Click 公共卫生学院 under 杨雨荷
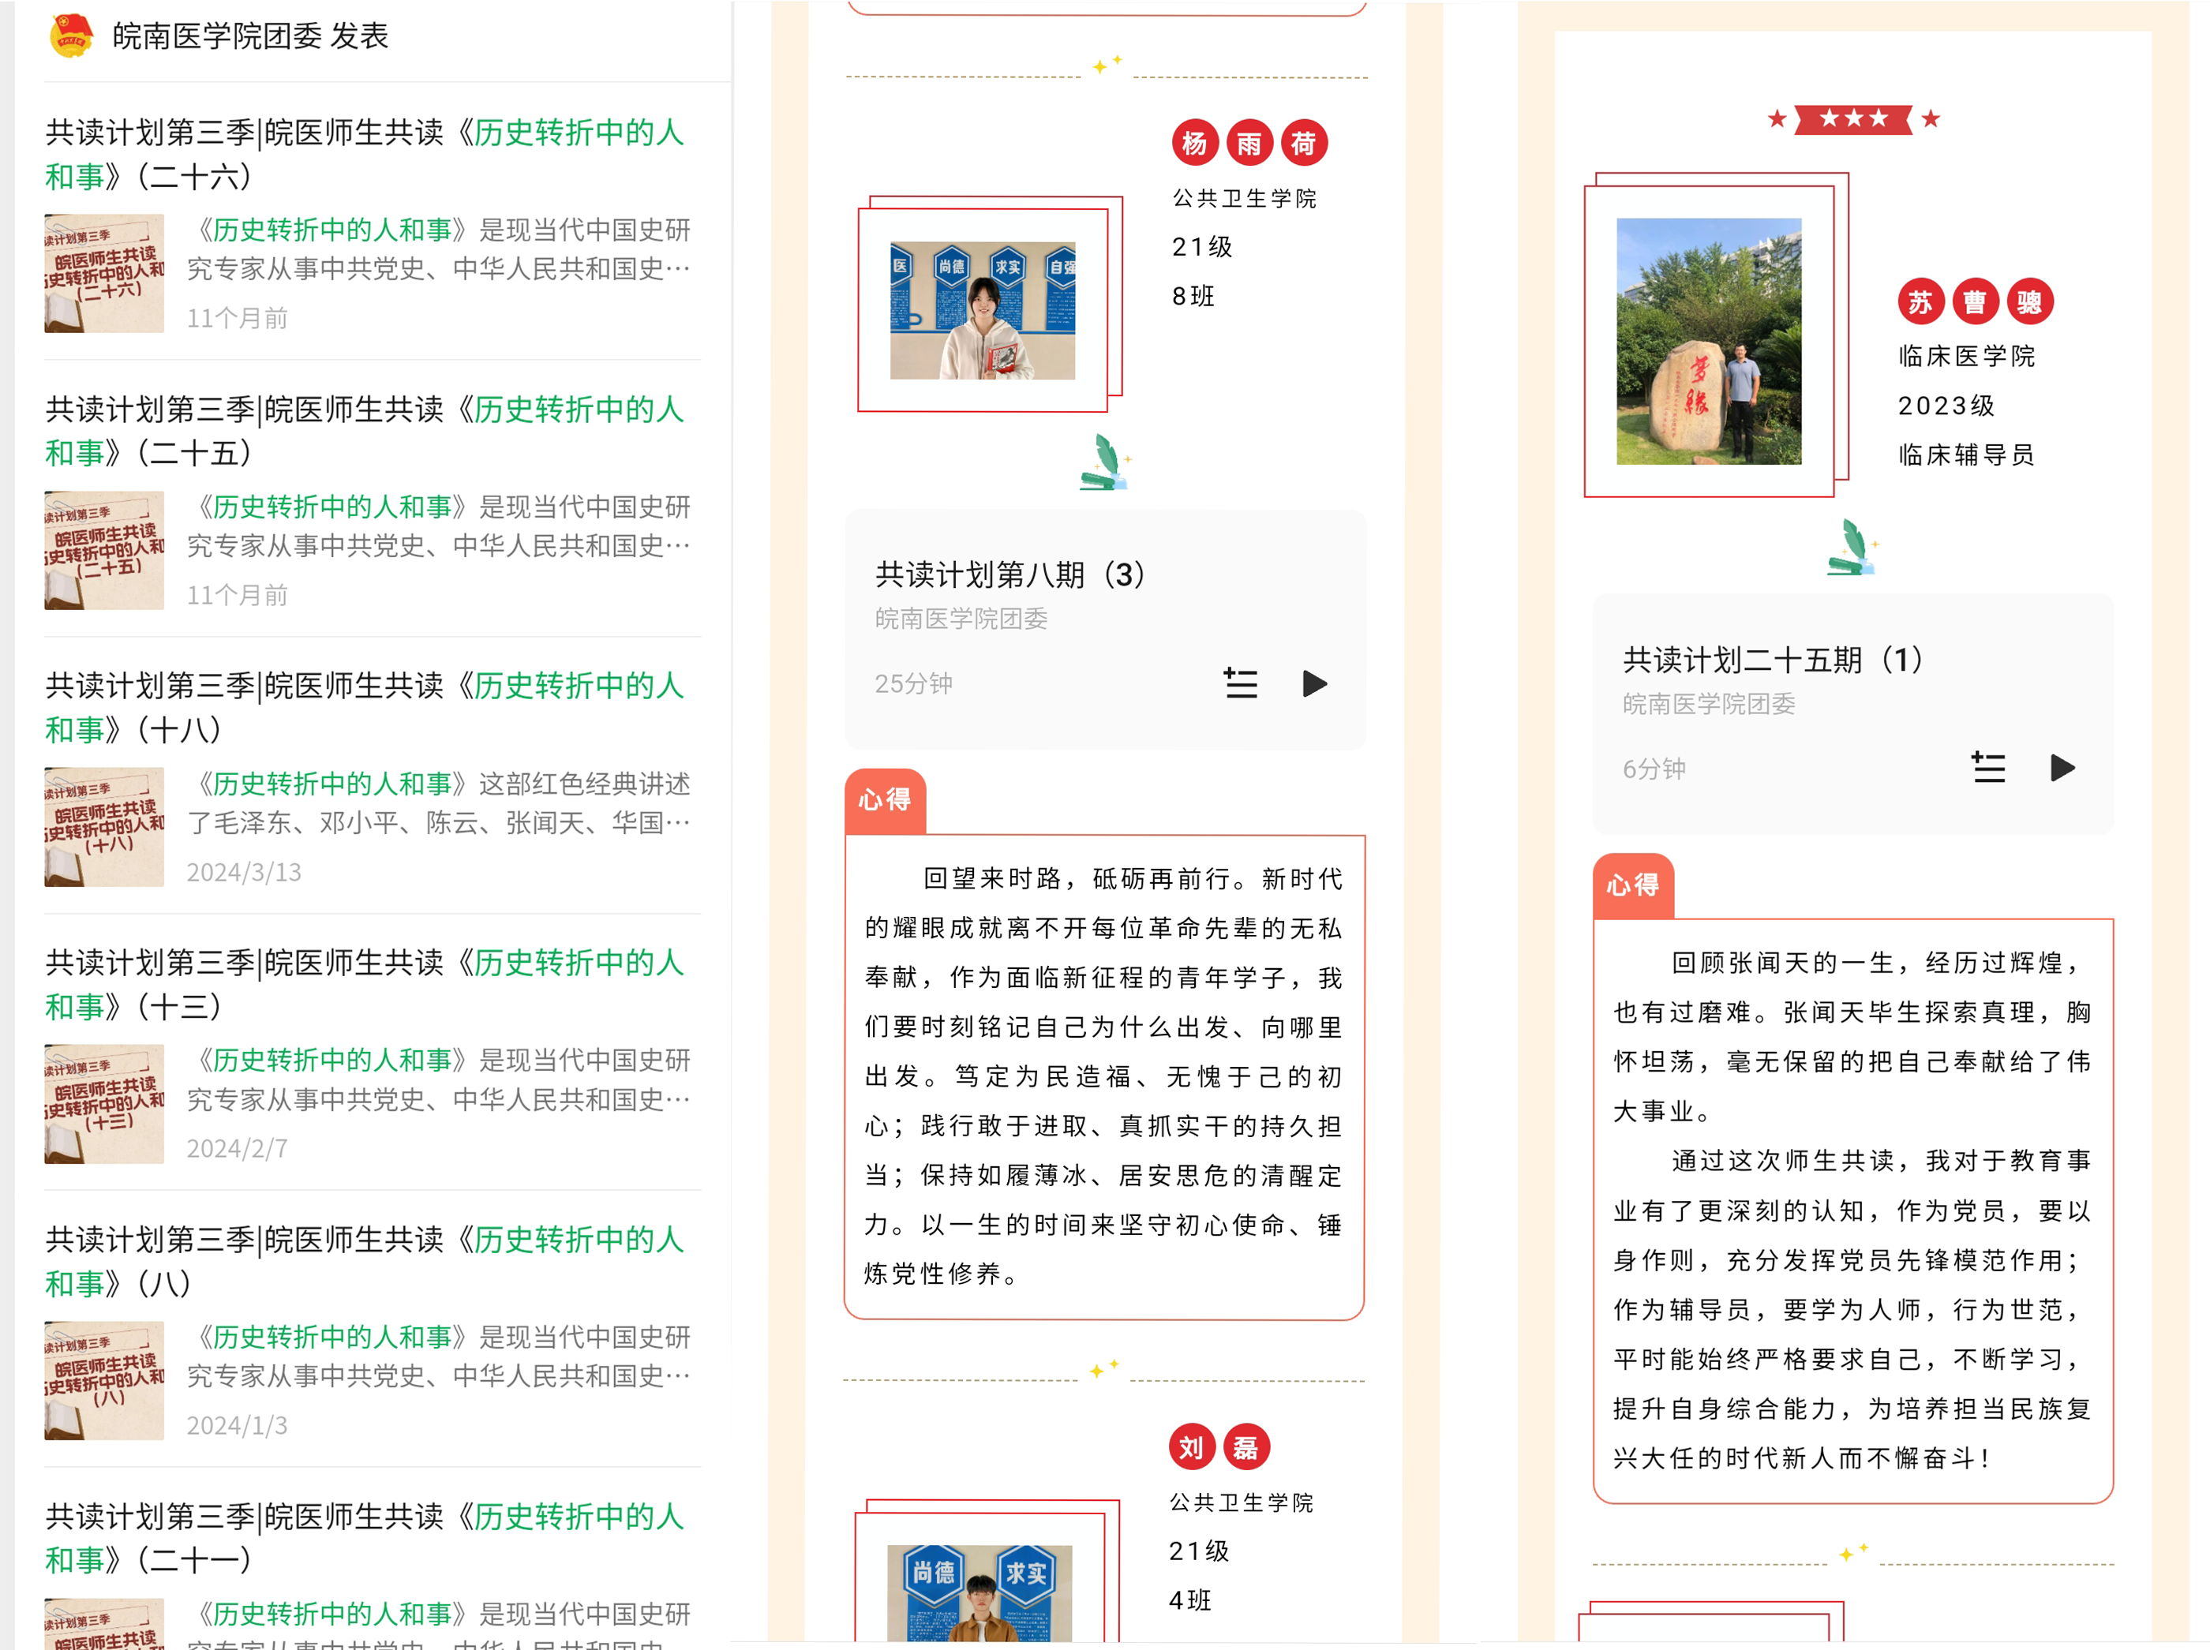The height and width of the screenshot is (1650, 2210). pos(1245,199)
